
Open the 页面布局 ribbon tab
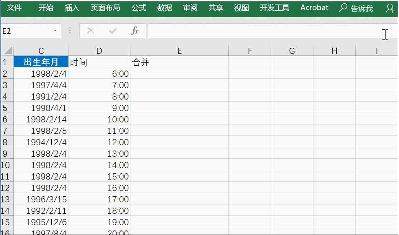point(105,8)
